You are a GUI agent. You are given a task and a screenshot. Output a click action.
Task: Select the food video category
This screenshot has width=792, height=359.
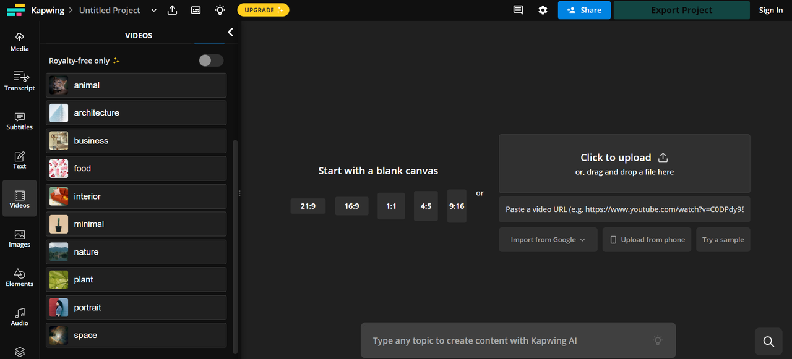[136, 169]
